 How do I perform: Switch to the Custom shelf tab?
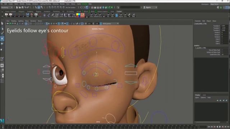pos(119,11)
